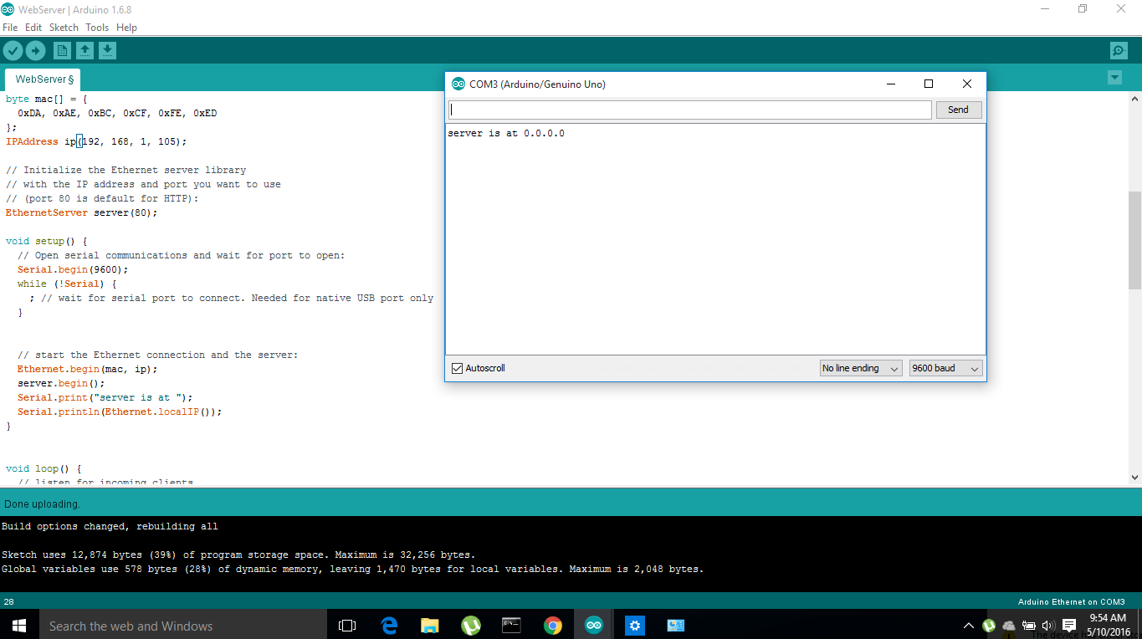The width and height of the screenshot is (1142, 639).
Task: Open the tab options dropdown arrow
Action: [1114, 78]
